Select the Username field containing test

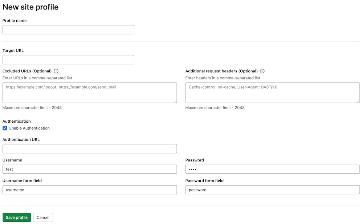(x=90, y=169)
